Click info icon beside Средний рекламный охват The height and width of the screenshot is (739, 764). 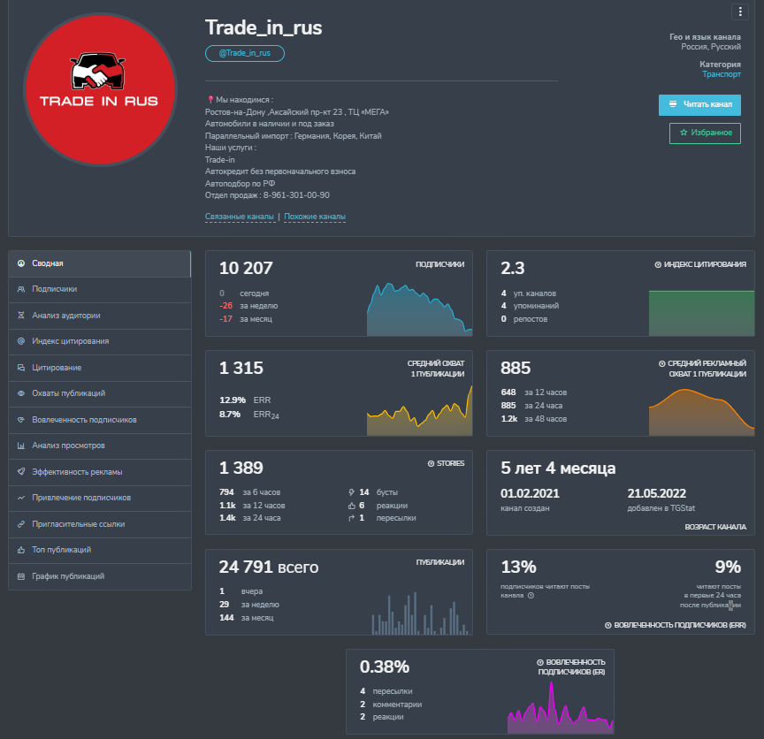tap(661, 364)
